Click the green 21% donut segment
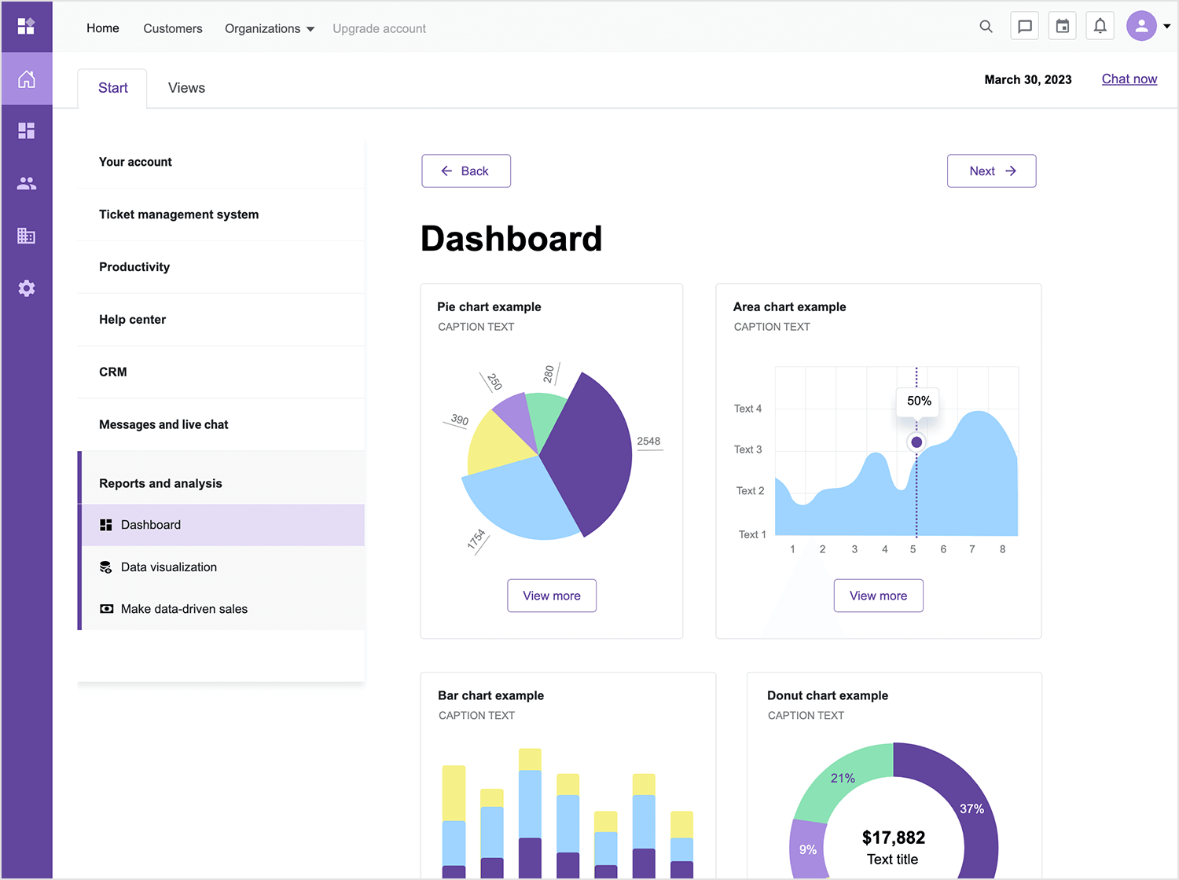 point(843,778)
